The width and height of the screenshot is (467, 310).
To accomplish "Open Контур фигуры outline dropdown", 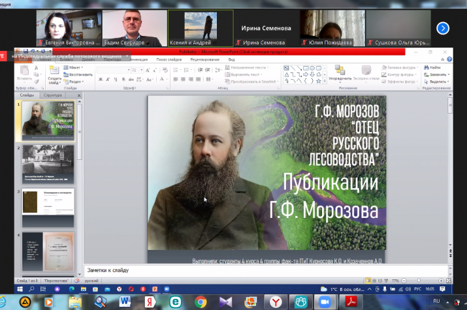I will click(399, 74).
